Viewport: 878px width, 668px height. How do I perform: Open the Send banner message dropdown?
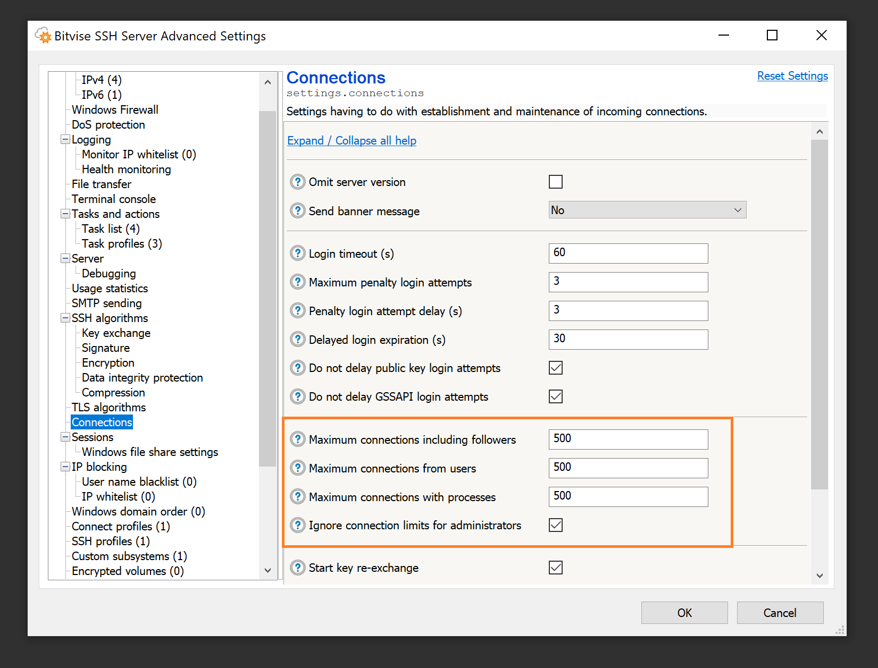pyautogui.click(x=647, y=210)
